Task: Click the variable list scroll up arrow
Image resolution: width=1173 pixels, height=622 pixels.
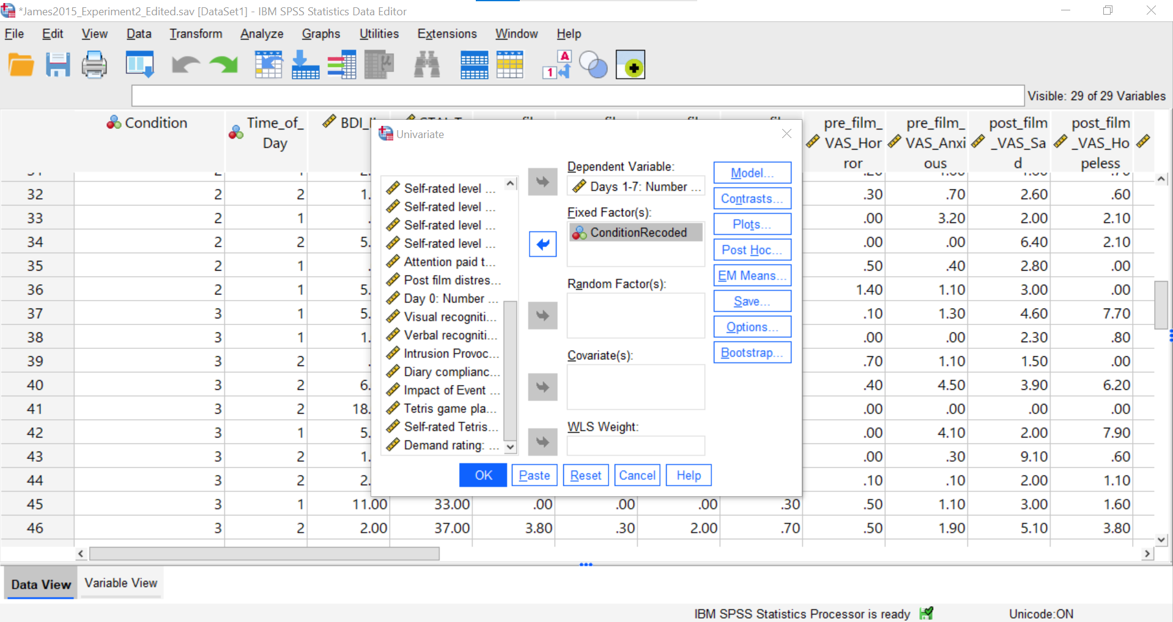Action: (x=511, y=183)
